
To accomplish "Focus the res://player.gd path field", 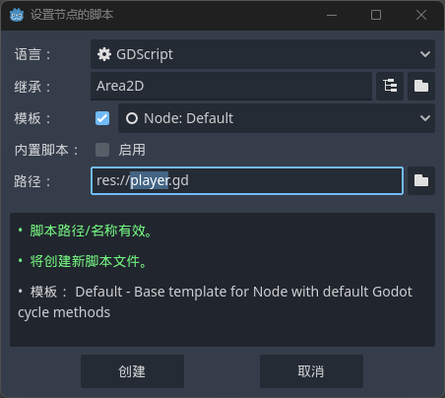I will (247, 180).
